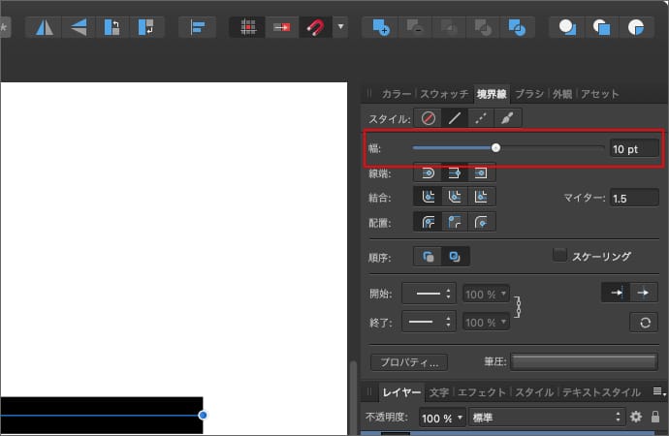Open layer settings gear icon
The height and width of the screenshot is (436, 669).
pos(636,417)
